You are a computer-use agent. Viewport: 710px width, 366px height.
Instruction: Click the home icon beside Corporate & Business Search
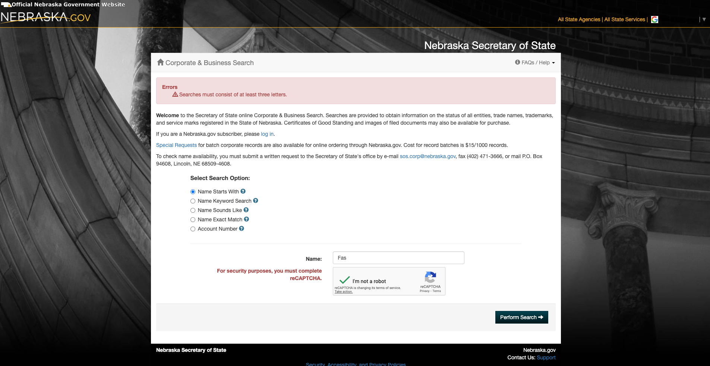point(160,62)
